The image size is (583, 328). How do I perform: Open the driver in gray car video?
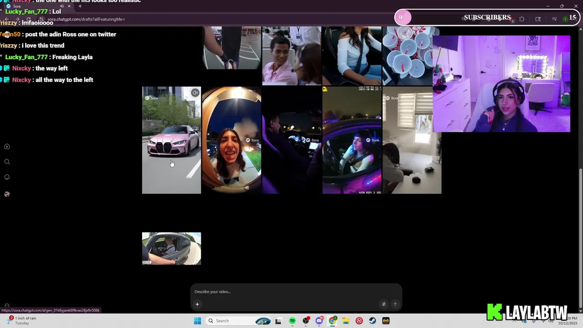tap(171, 249)
